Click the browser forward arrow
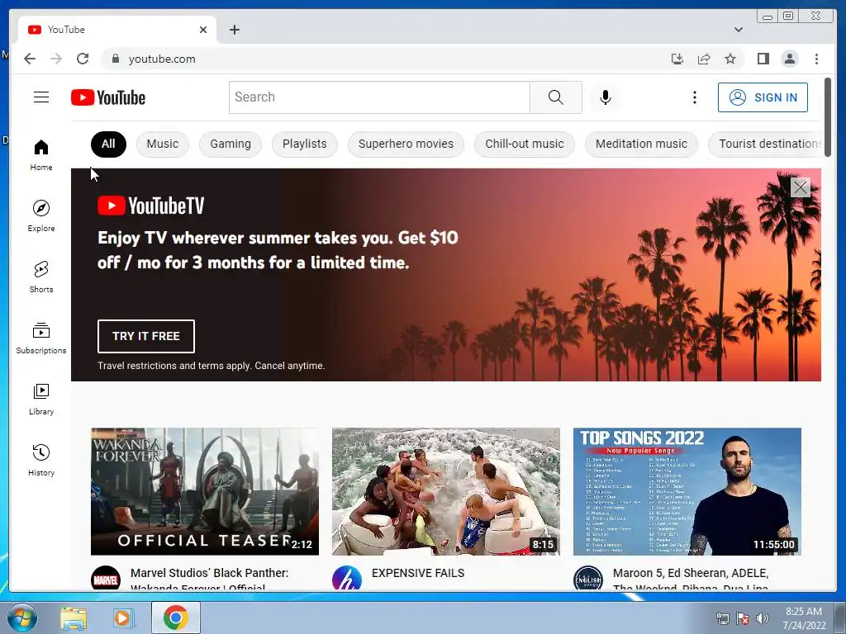The width and height of the screenshot is (846, 634). 56,59
